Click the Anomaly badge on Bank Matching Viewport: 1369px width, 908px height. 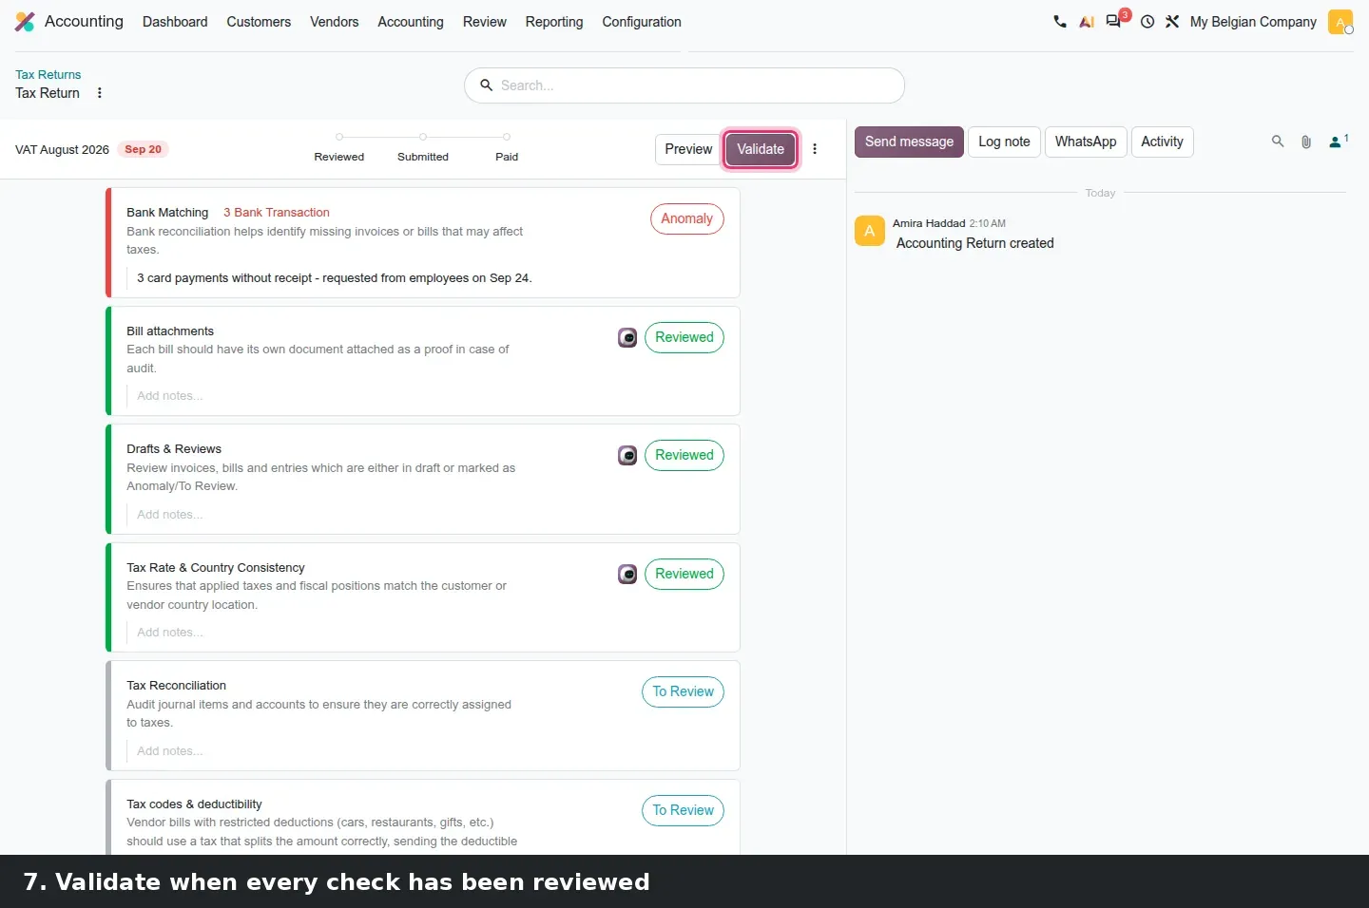pyautogui.click(x=686, y=218)
